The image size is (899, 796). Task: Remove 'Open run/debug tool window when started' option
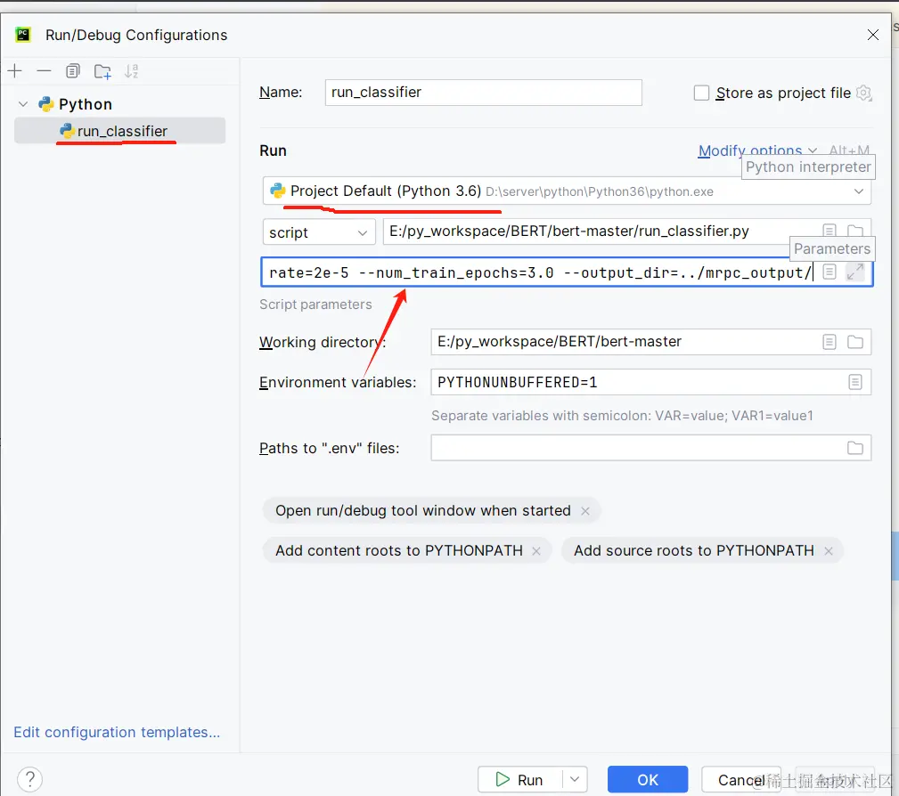584,510
